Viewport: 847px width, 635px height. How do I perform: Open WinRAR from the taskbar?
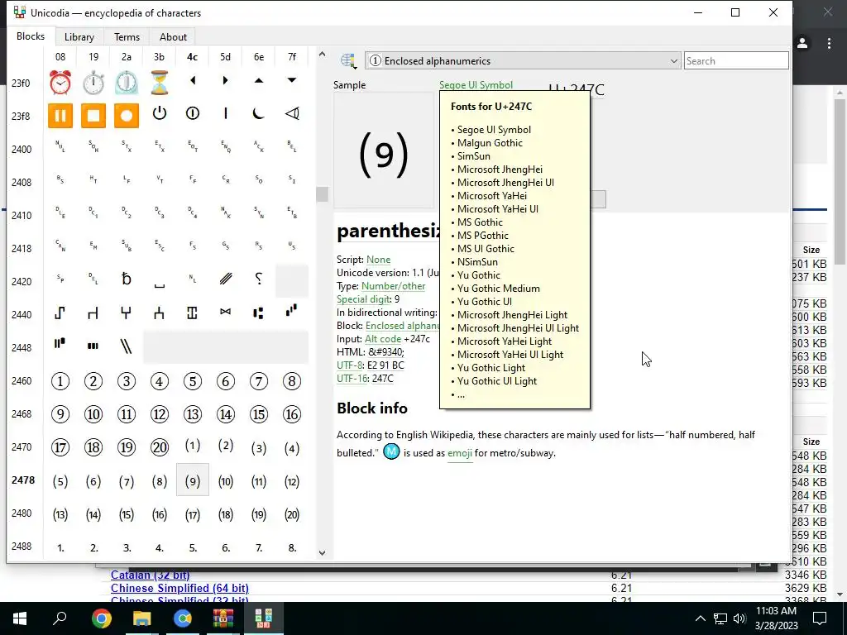[223, 618]
